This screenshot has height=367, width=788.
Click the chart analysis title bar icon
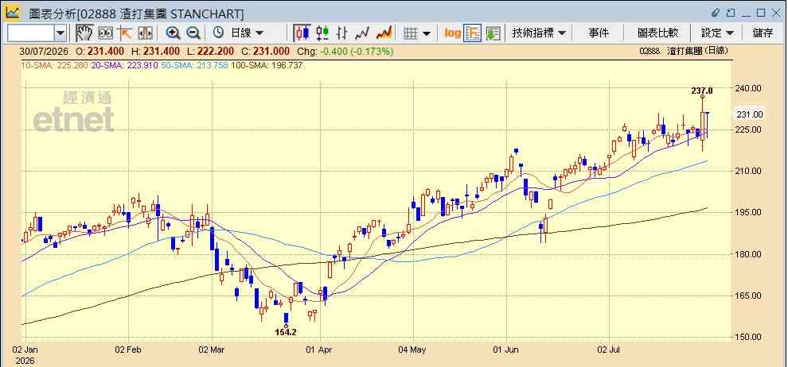tap(13, 13)
